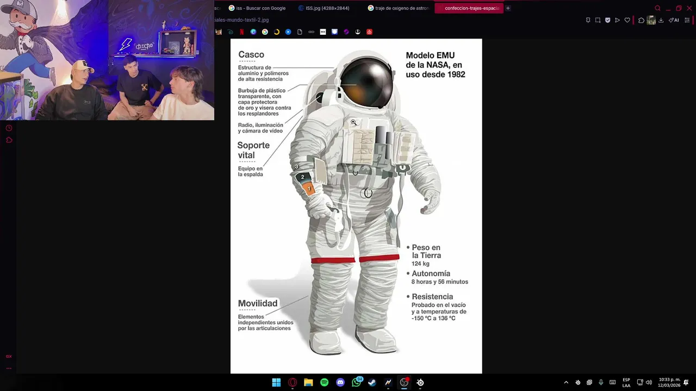
Task: Switch the ESP LAA input language
Action: (626, 382)
